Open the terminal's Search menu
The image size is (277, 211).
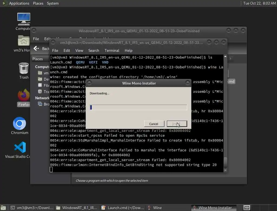94,50
